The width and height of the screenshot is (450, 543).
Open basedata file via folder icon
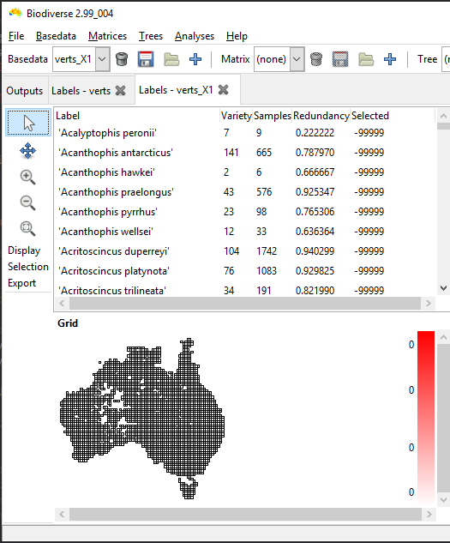tap(171, 59)
